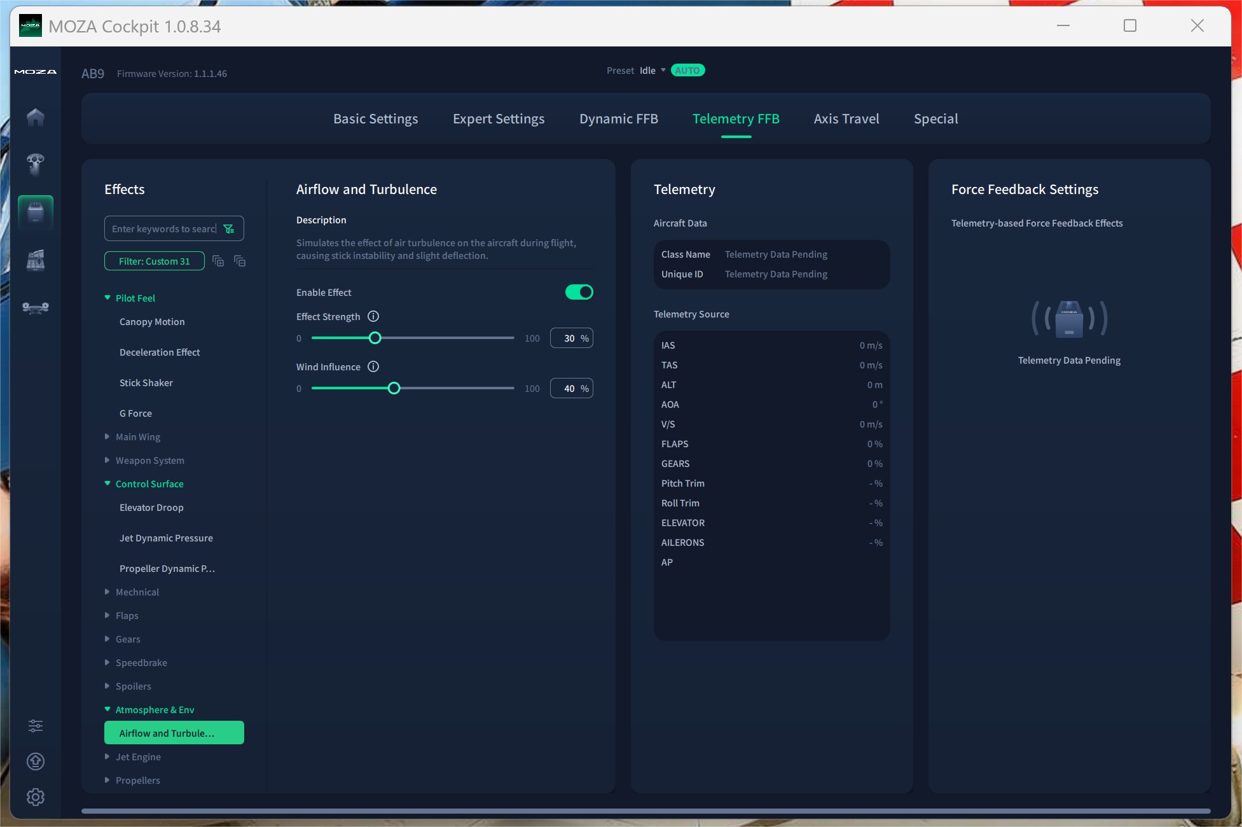
Task: Click the filter funnel icon in search box
Action: pyautogui.click(x=229, y=229)
